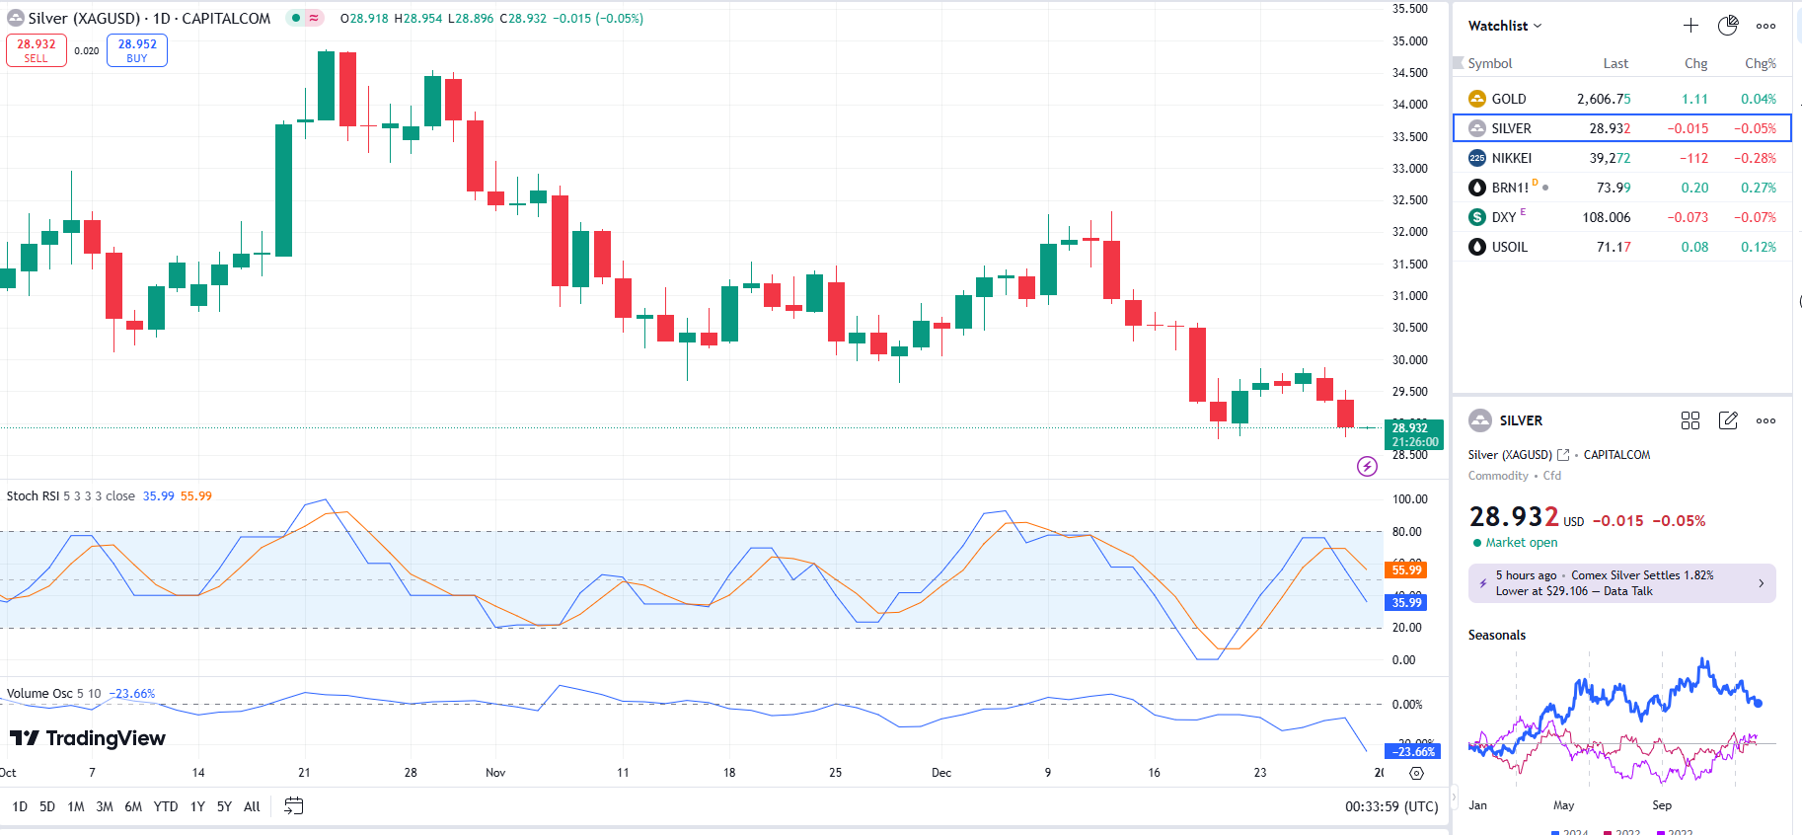This screenshot has height=835, width=1802.
Task: Select the YTD time range
Action: (166, 806)
